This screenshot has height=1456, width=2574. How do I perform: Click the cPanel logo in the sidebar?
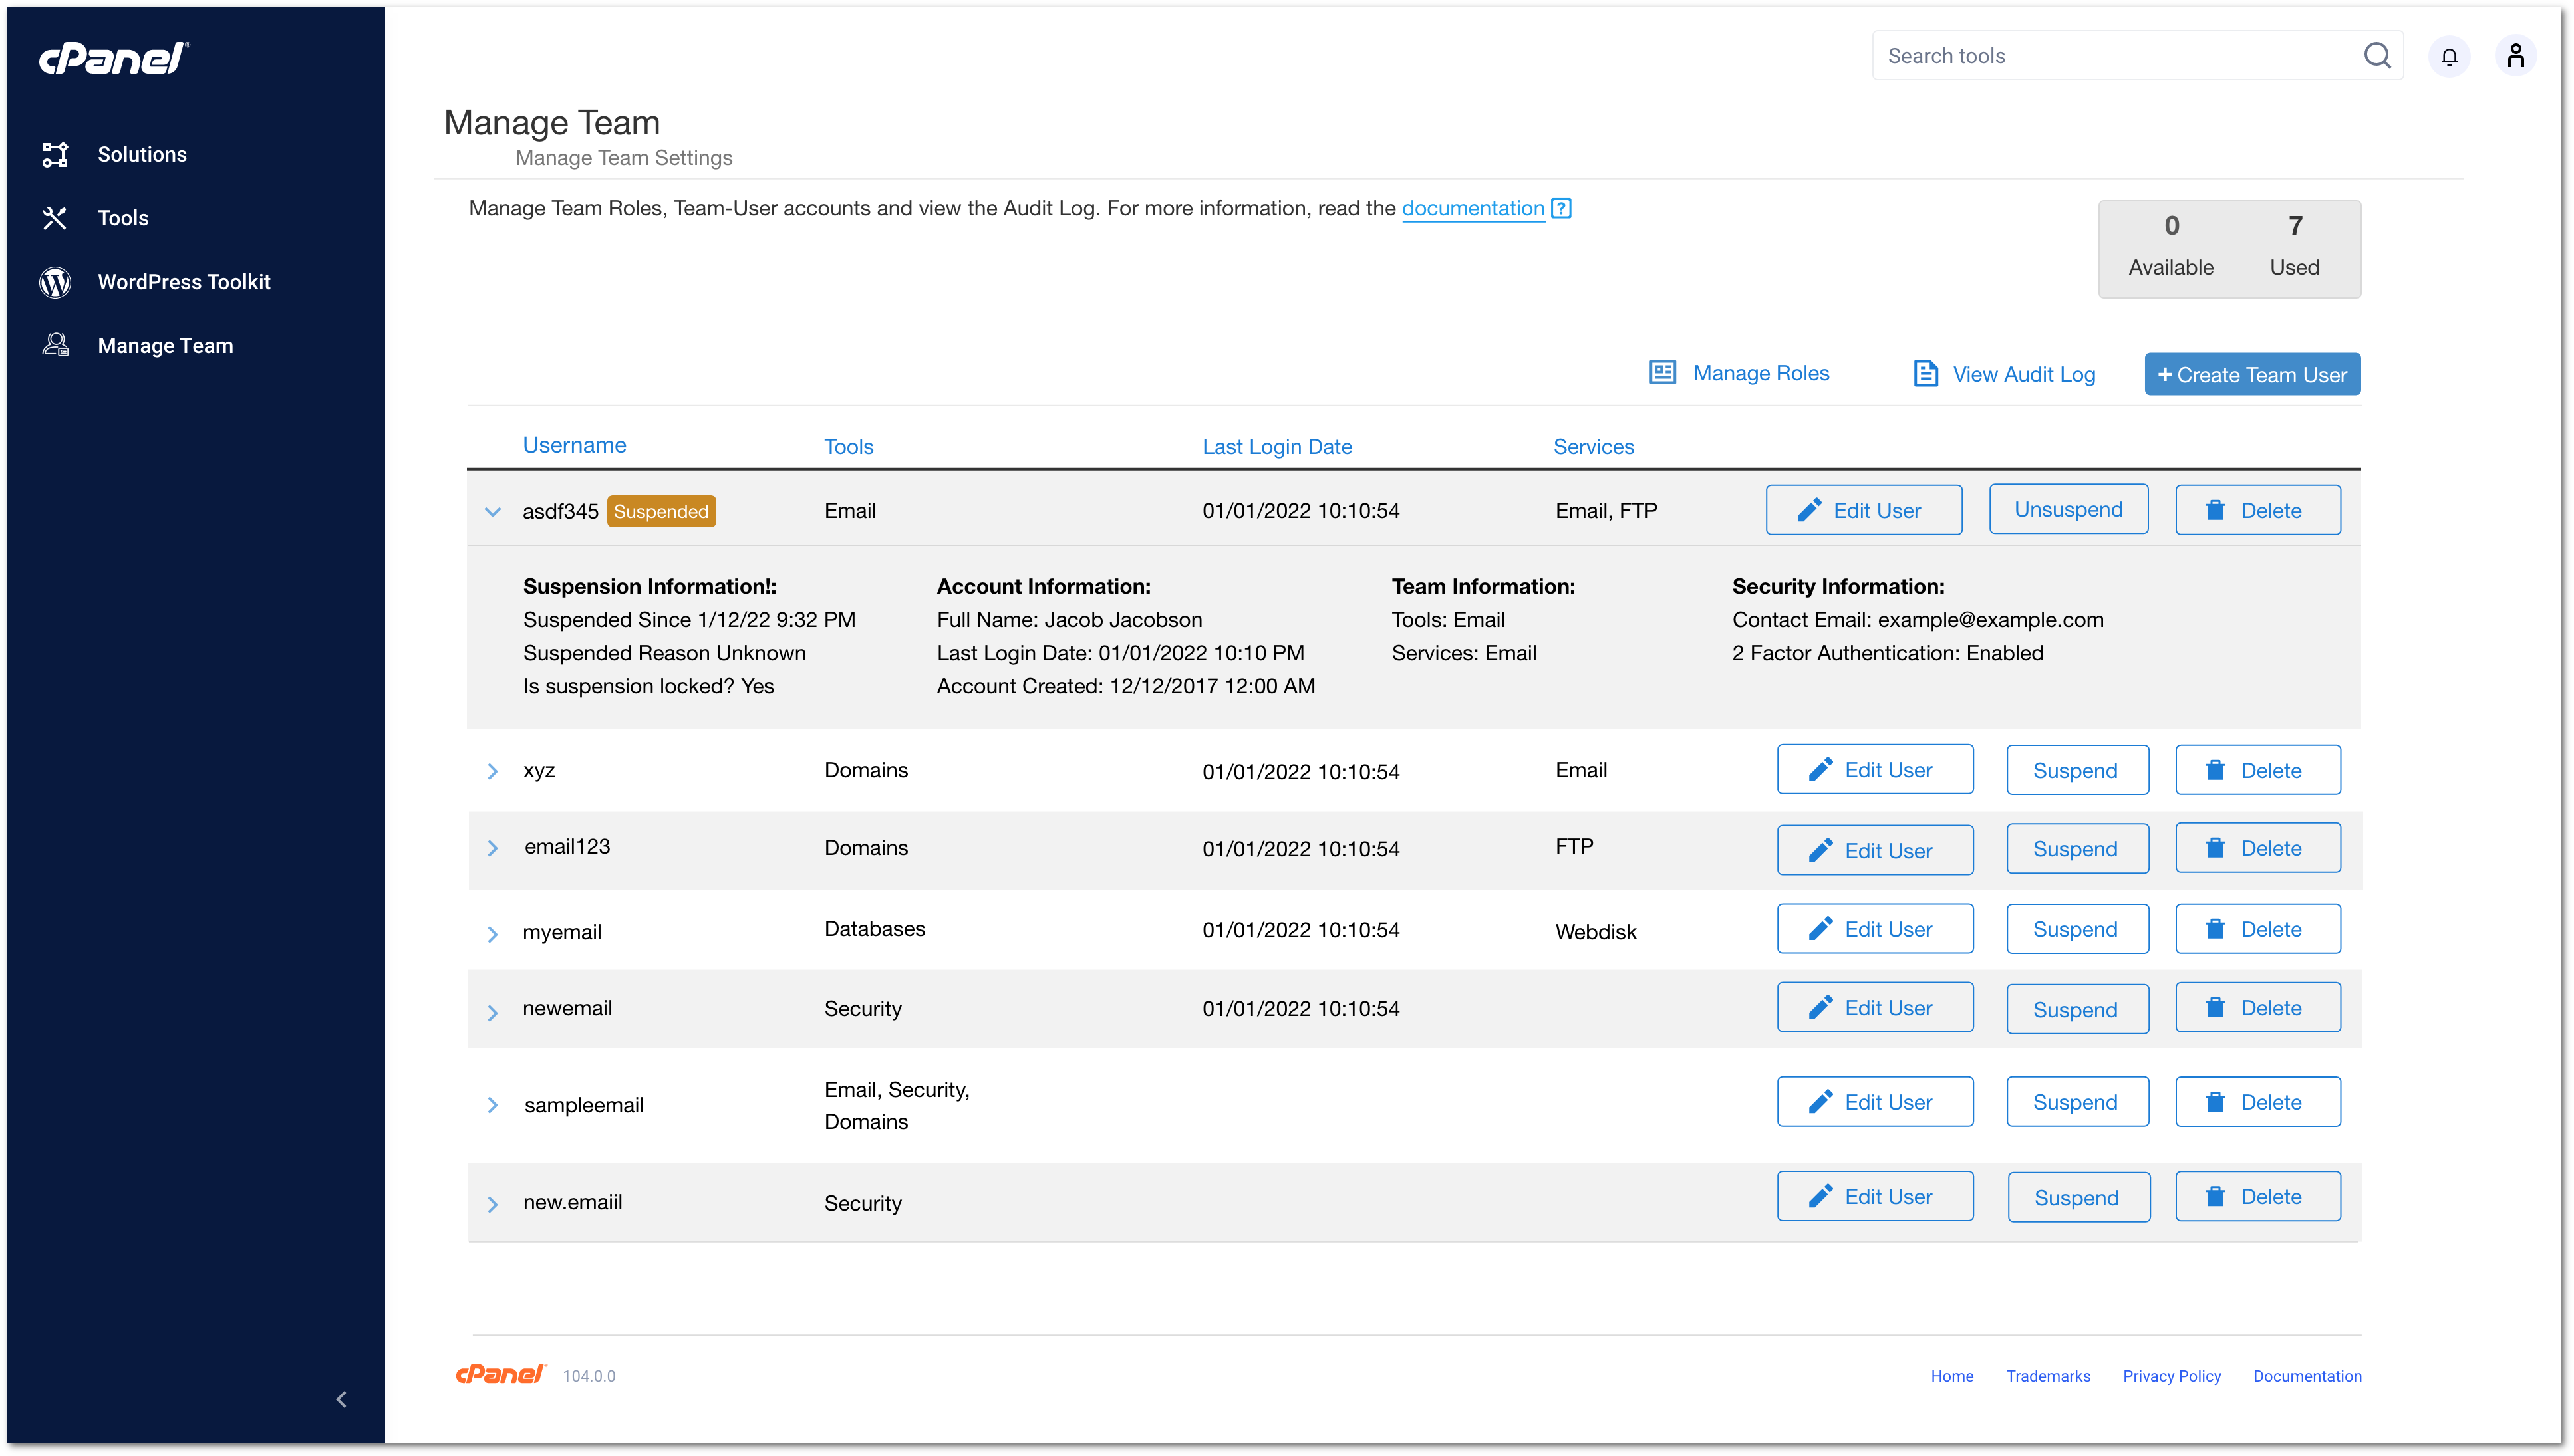pyautogui.click(x=114, y=58)
